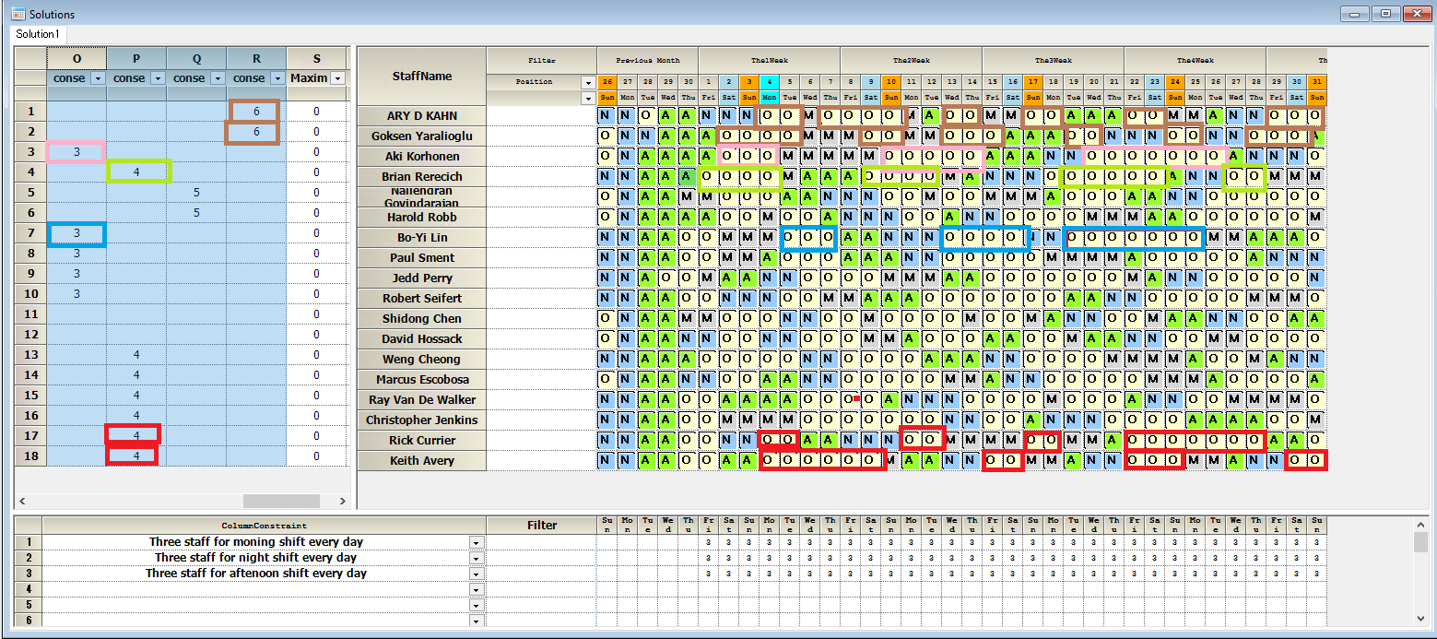Open the filter dropdown for column P
Screen dimensions: 1437x639
158,78
